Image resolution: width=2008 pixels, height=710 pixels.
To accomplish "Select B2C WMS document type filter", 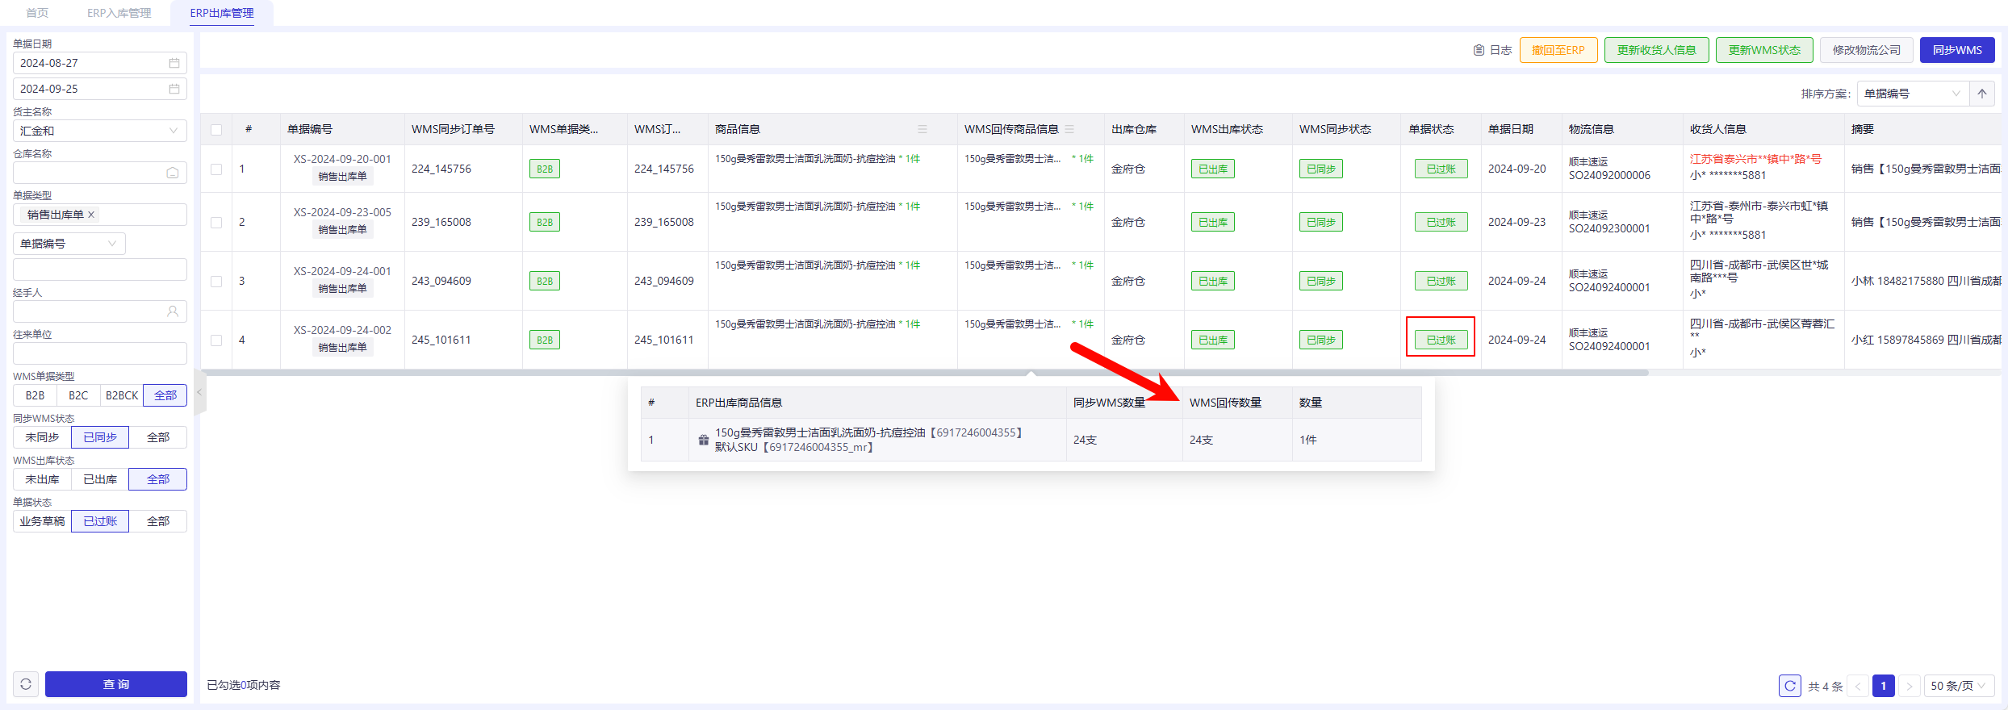I will [78, 395].
